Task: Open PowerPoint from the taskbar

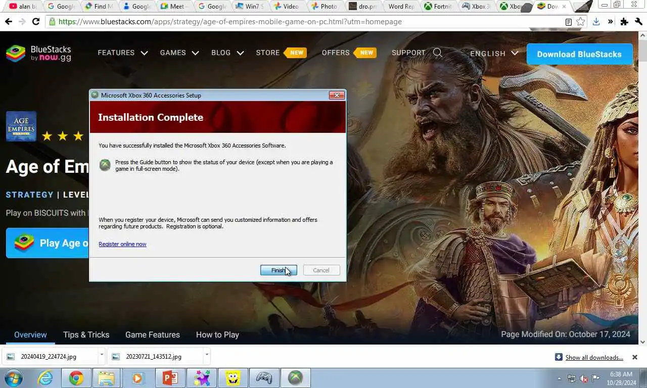Action: [x=169, y=378]
